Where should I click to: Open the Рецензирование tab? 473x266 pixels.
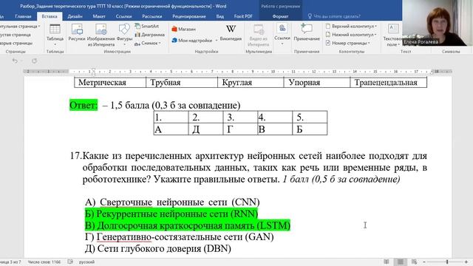click(189, 16)
